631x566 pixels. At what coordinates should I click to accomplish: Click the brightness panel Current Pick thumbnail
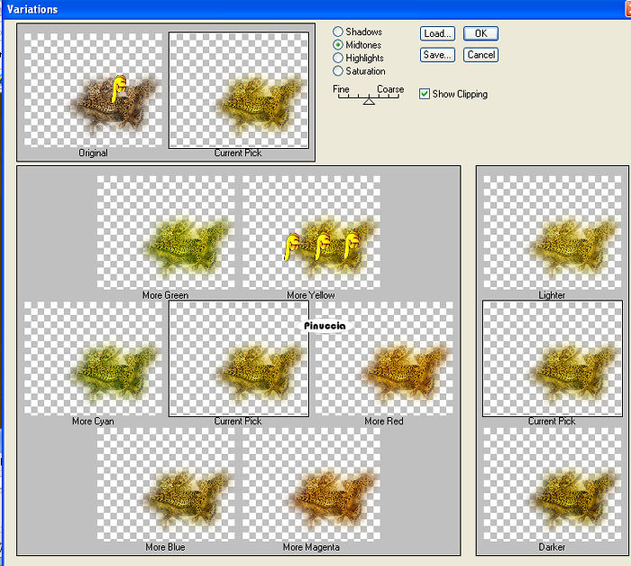(x=552, y=358)
